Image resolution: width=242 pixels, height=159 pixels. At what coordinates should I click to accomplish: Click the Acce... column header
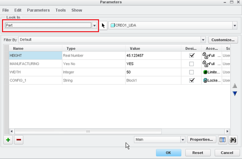[212, 49]
